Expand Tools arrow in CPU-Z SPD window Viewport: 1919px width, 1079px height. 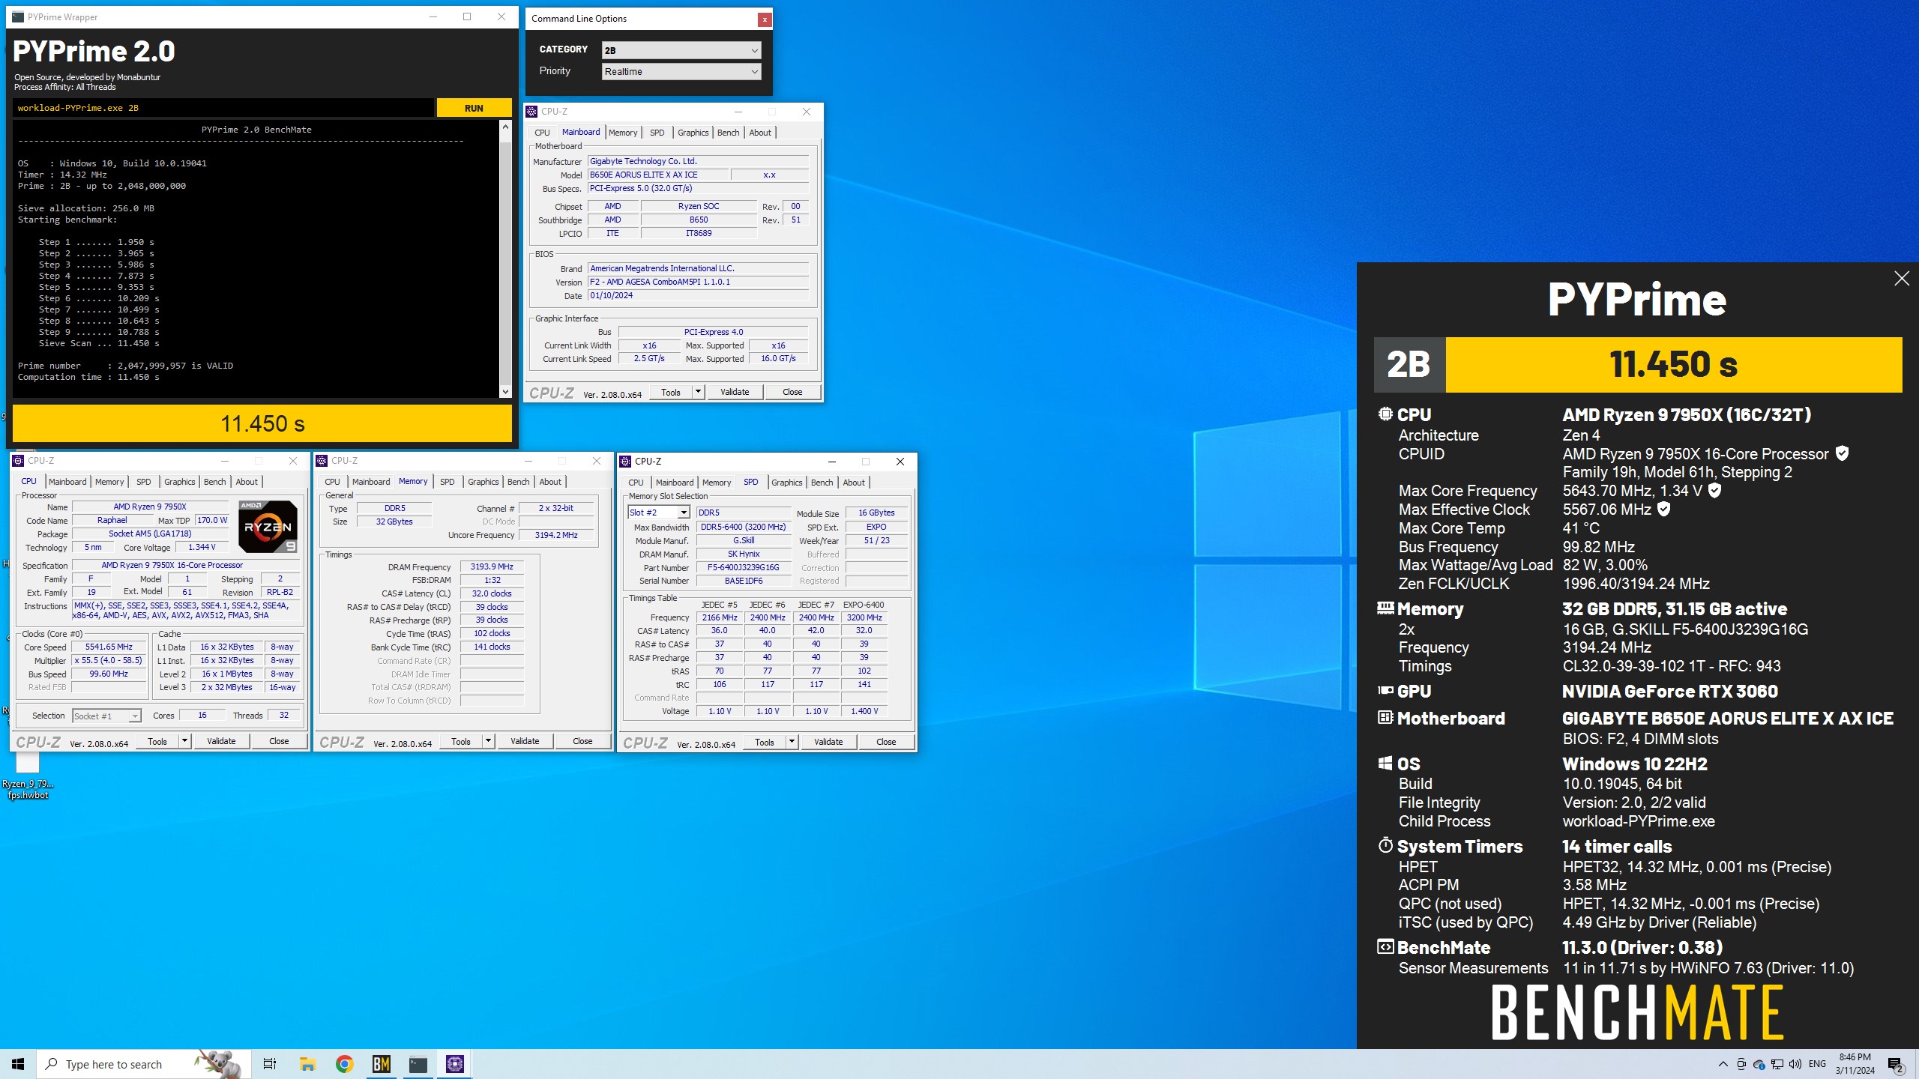pos(792,742)
